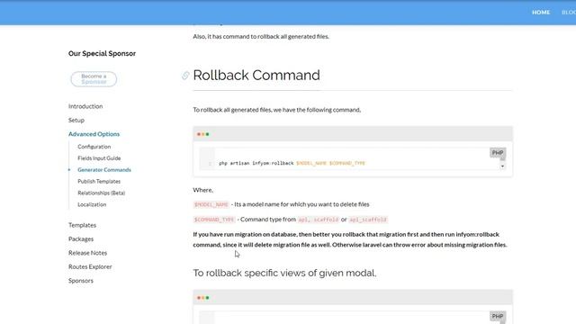Click the green dot on the lower code block
Viewport: 576px width, 324px height.
click(x=208, y=298)
